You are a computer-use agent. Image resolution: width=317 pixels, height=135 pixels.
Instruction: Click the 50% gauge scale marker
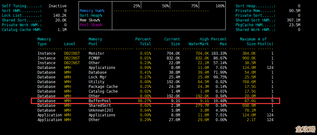(x=165, y=6)
